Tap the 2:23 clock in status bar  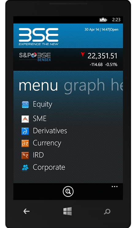[x=116, y=20]
